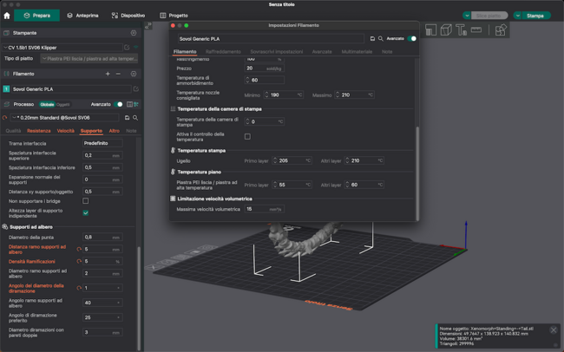Open printer settings gear in Stampante section

tap(134, 33)
